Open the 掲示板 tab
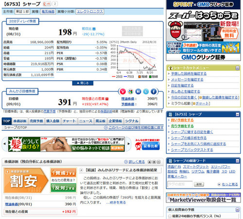Image resolution: width=243 pixels, height=219 pixels. (101, 121)
